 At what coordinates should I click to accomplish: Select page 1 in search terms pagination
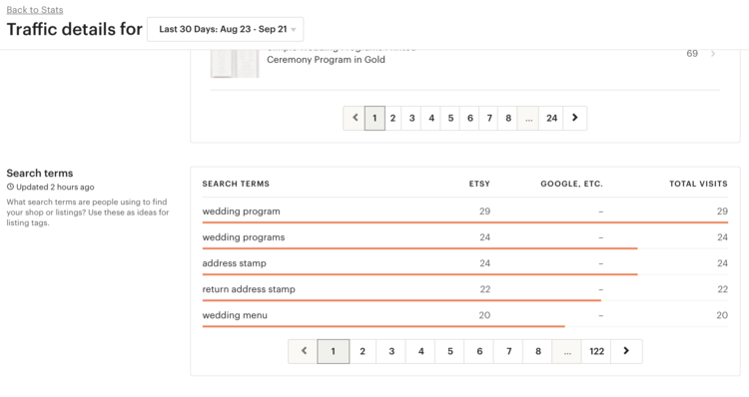click(x=334, y=351)
